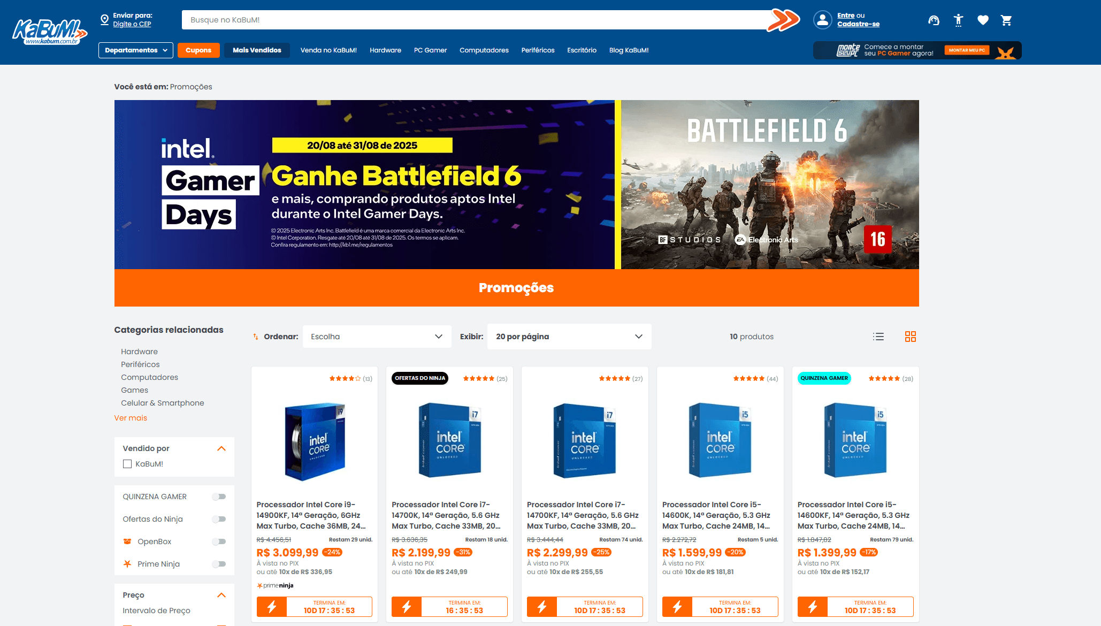Open the KaBuM! logo homepage link
The width and height of the screenshot is (1101, 626).
click(x=49, y=32)
